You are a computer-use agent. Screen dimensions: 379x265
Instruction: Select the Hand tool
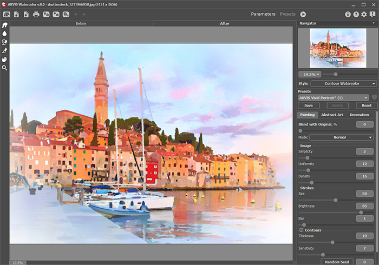5,59
